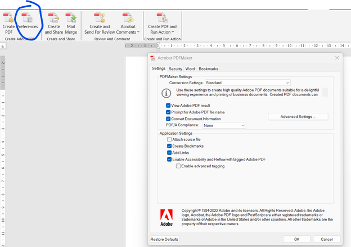The width and height of the screenshot is (351, 247).
Task: Click the Application Settings group label
Action: [x=175, y=134]
